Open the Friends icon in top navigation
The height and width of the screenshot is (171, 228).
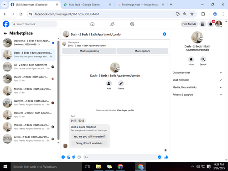112,24
